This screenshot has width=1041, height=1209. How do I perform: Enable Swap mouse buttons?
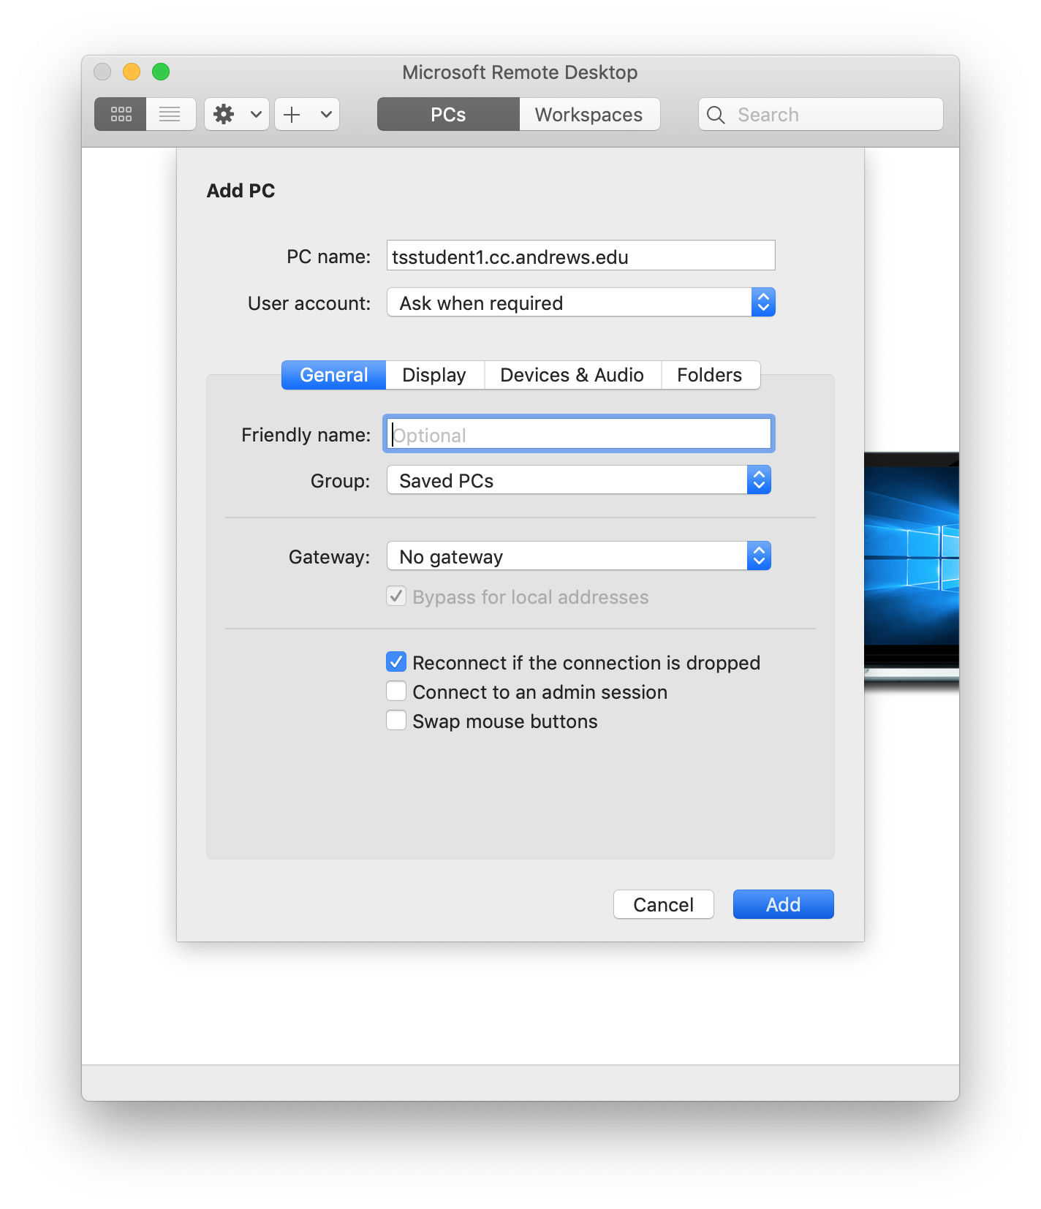(396, 721)
